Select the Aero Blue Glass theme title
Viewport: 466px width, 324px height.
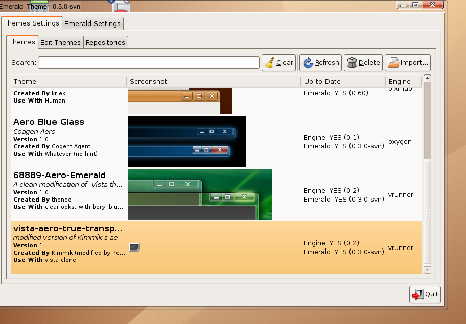tap(49, 122)
